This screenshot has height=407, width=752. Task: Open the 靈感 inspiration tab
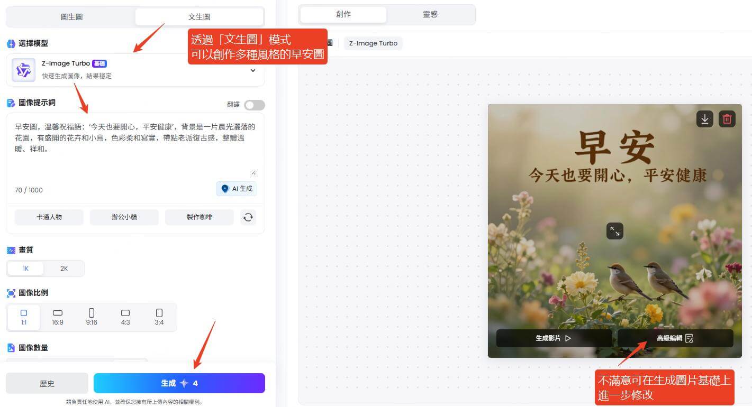tap(430, 14)
